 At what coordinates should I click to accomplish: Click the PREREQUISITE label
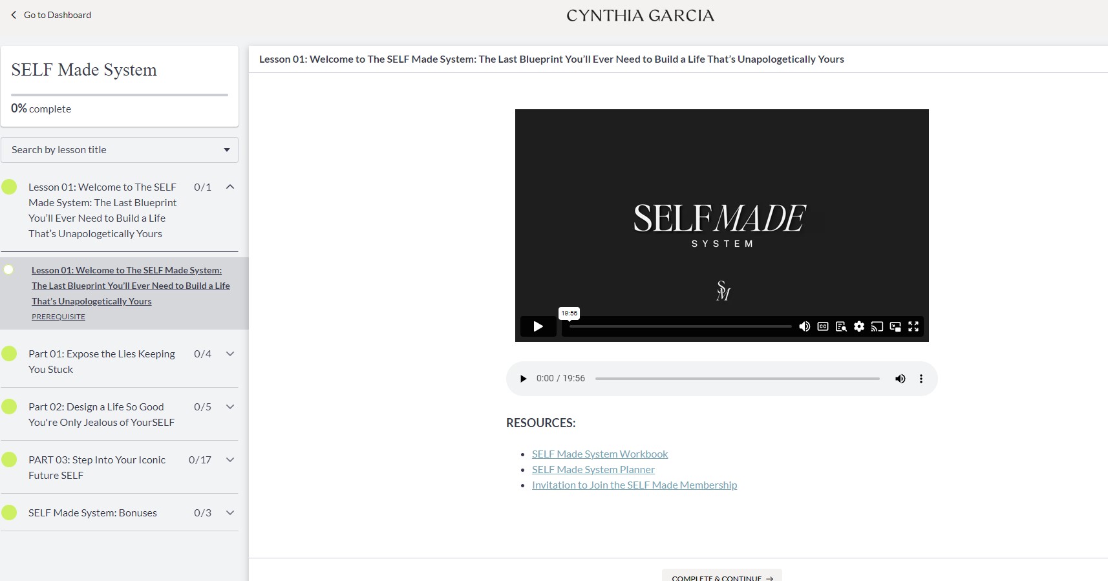click(x=58, y=317)
